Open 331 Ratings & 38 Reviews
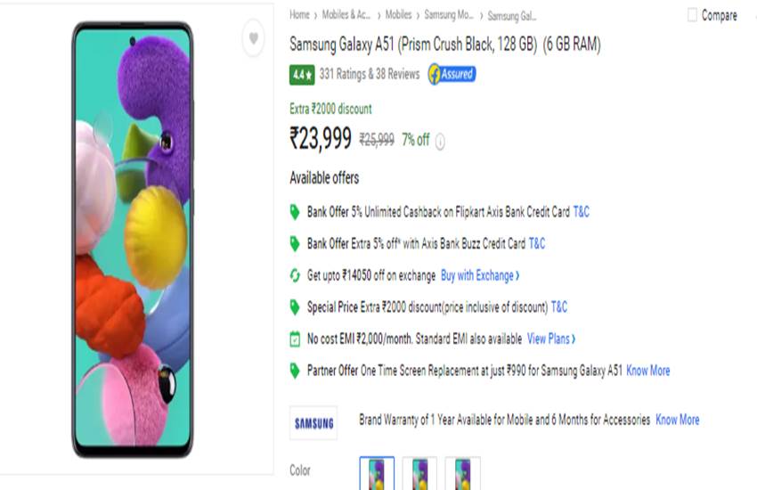757x490 pixels. [x=369, y=75]
